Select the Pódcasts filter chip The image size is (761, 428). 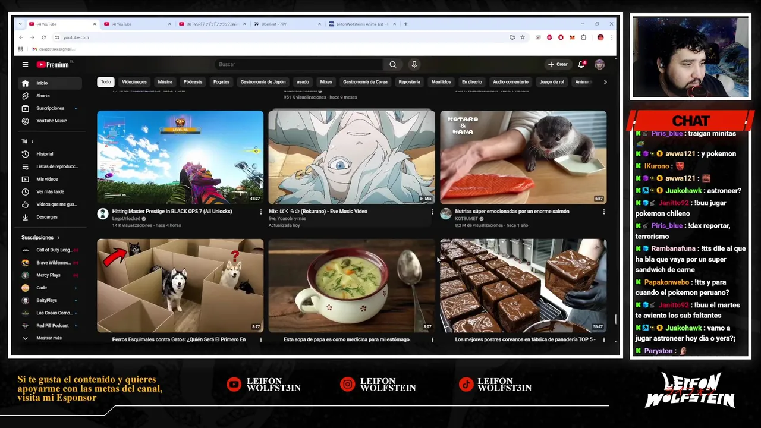[193, 82]
